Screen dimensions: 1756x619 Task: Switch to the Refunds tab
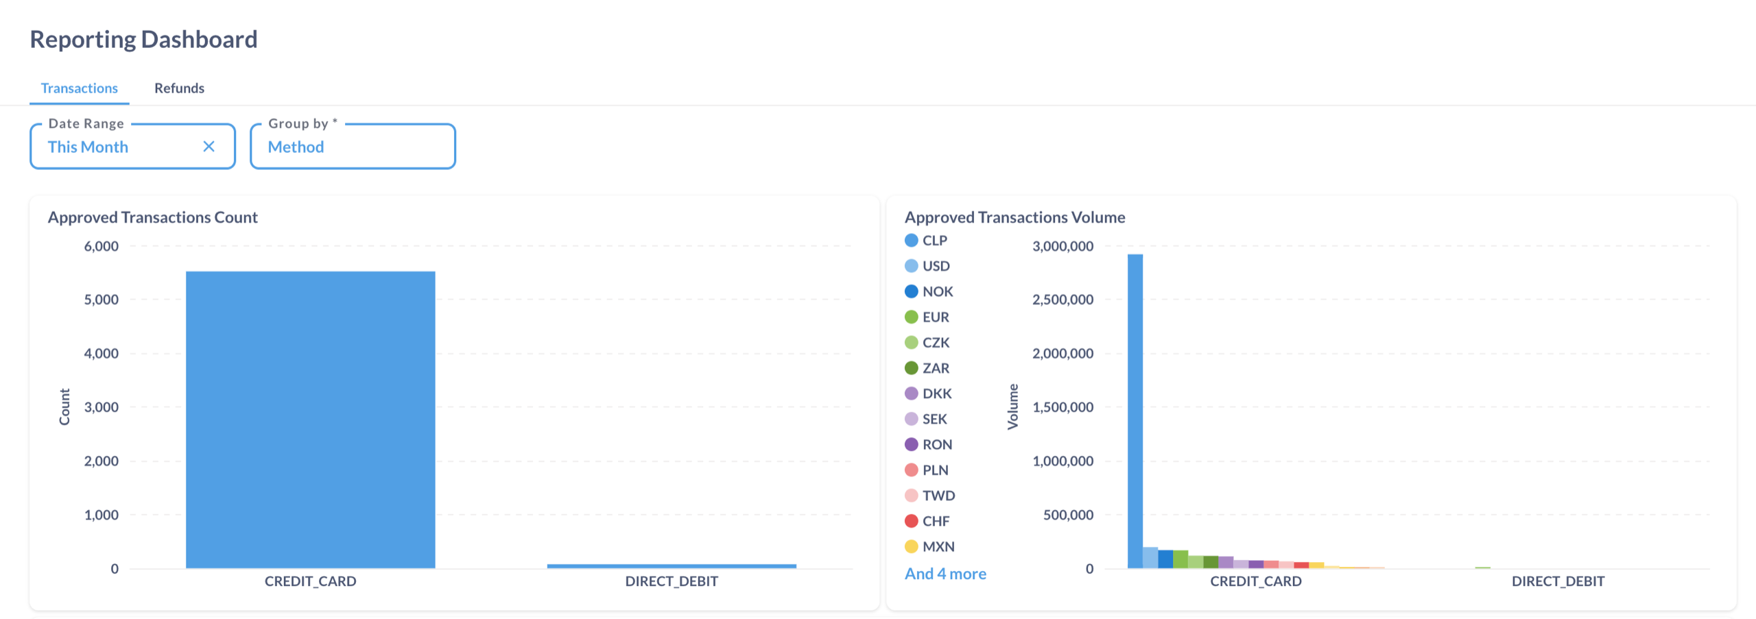[x=179, y=88]
